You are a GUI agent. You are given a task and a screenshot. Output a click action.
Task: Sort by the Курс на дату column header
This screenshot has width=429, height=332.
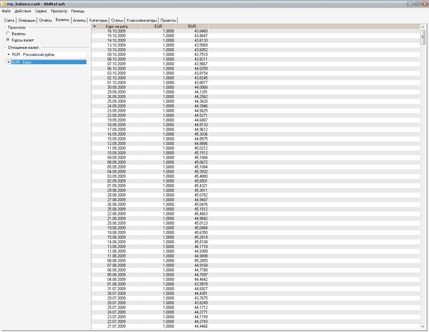click(116, 26)
